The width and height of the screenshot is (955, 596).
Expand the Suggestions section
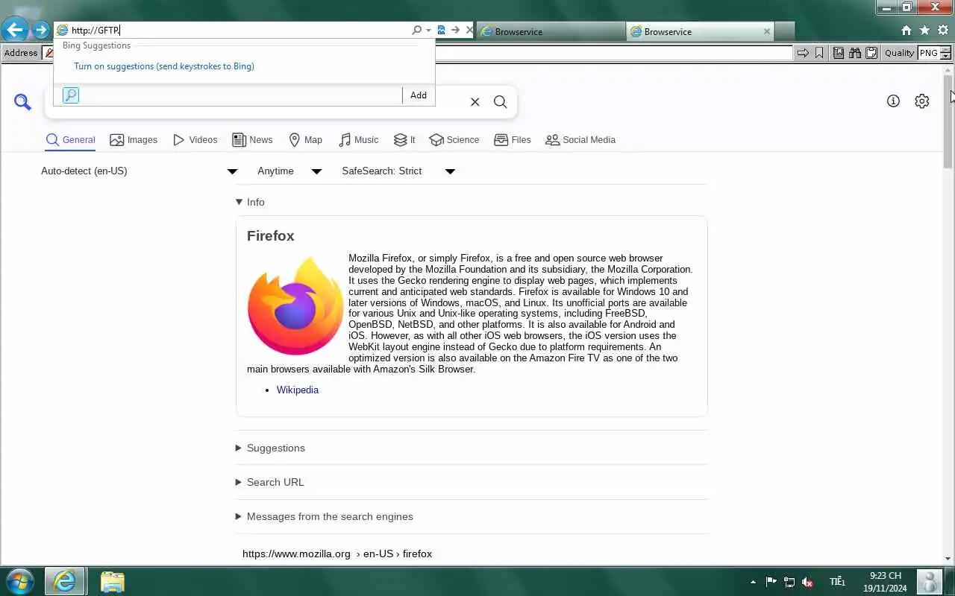click(x=270, y=448)
